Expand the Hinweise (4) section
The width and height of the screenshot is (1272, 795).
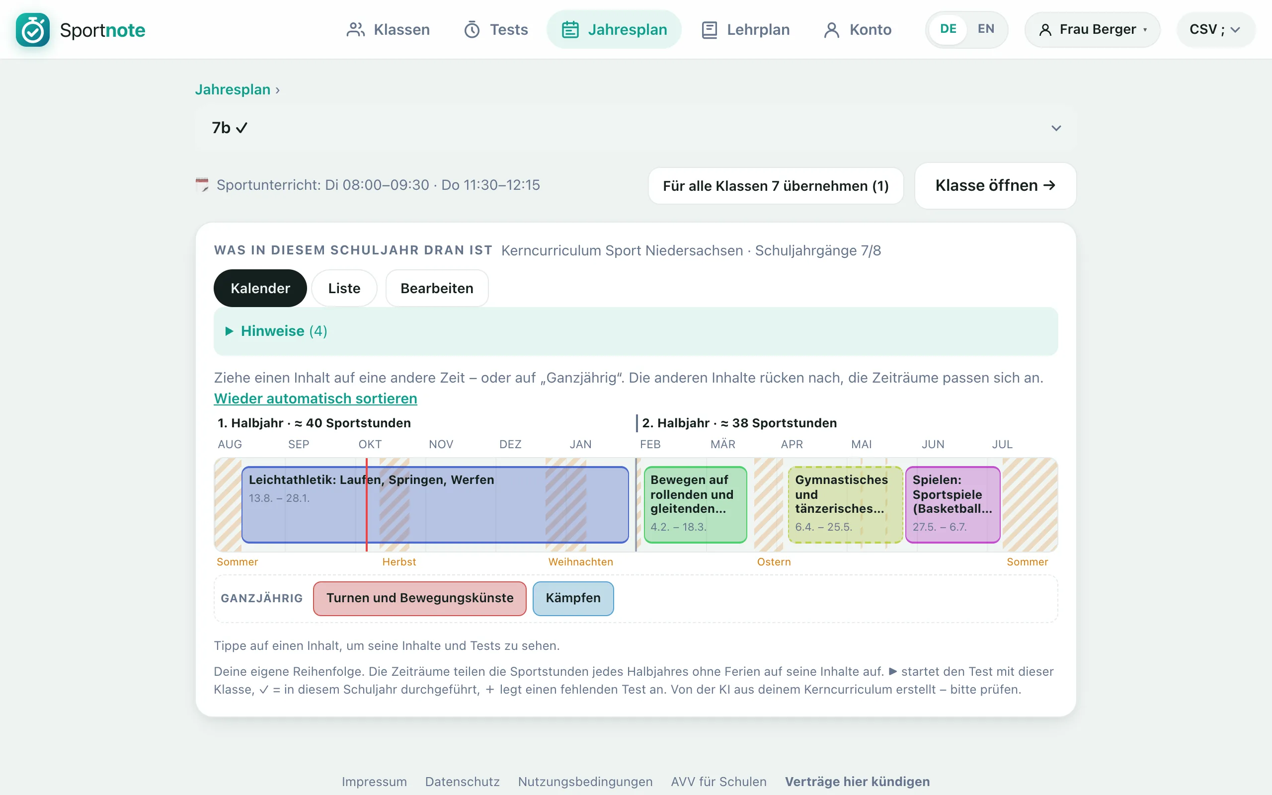pyautogui.click(x=636, y=331)
